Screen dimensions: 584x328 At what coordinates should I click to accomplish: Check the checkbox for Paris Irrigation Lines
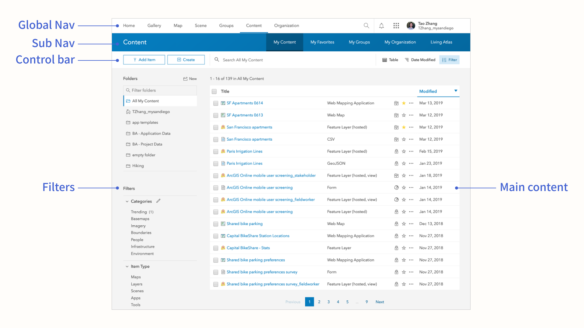click(216, 151)
